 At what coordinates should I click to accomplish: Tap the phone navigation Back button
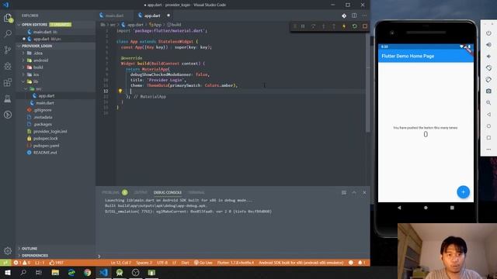pos(399,208)
